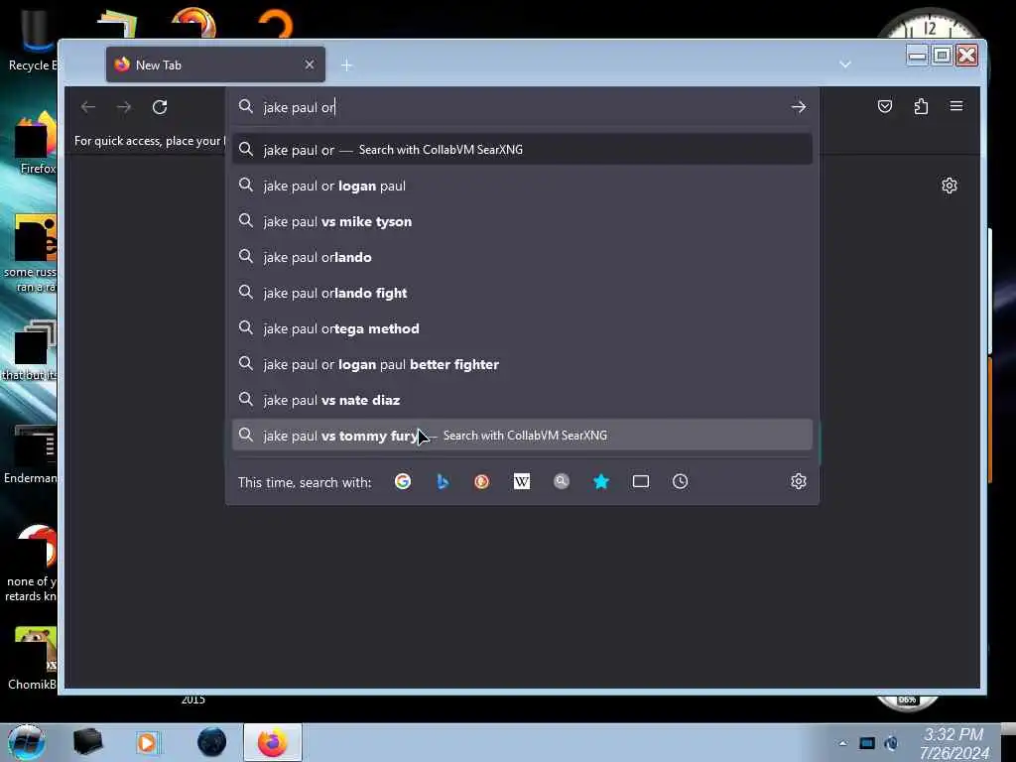1016x762 pixels.
Task: Select the Recycle Bin desktop icon
Action: tap(31, 39)
